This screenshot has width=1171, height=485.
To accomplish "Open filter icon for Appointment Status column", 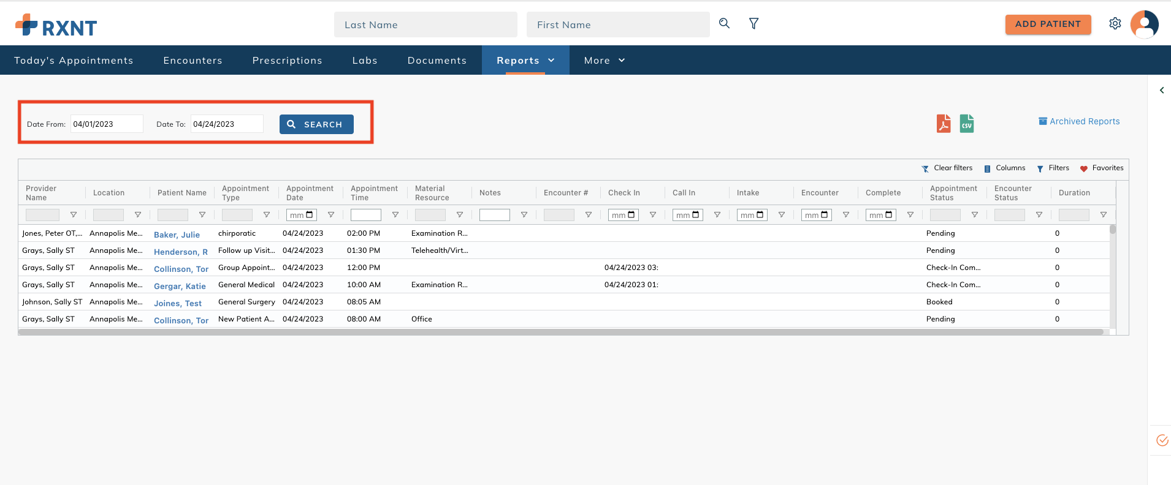I will point(975,215).
